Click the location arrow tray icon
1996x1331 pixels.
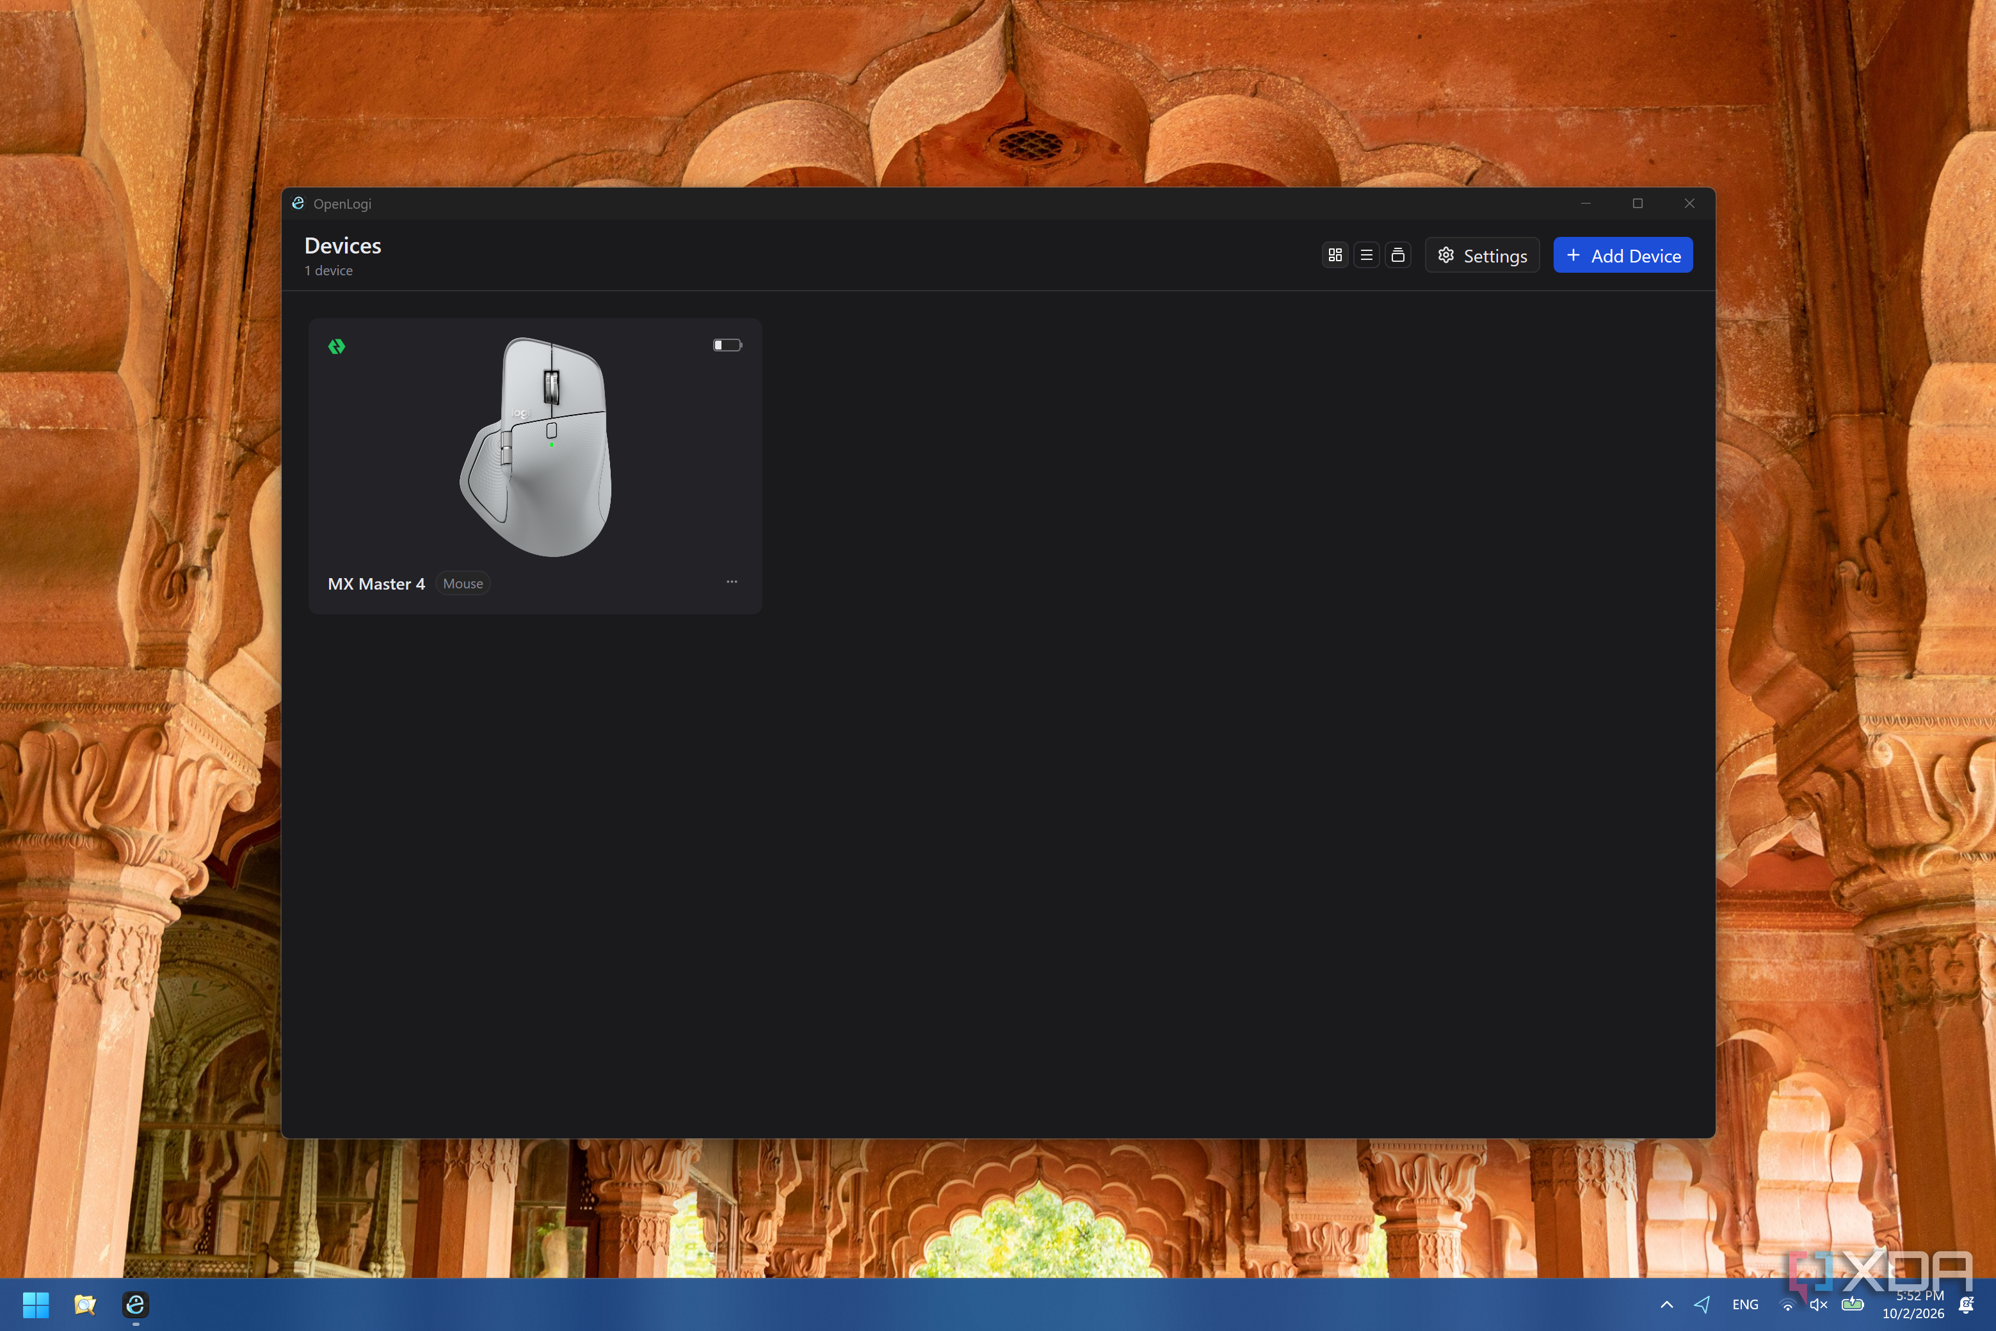coord(1702,1305)
